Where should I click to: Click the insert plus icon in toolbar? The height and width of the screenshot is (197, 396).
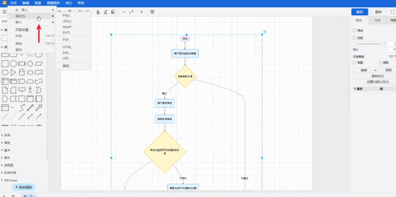pos(141,12)
